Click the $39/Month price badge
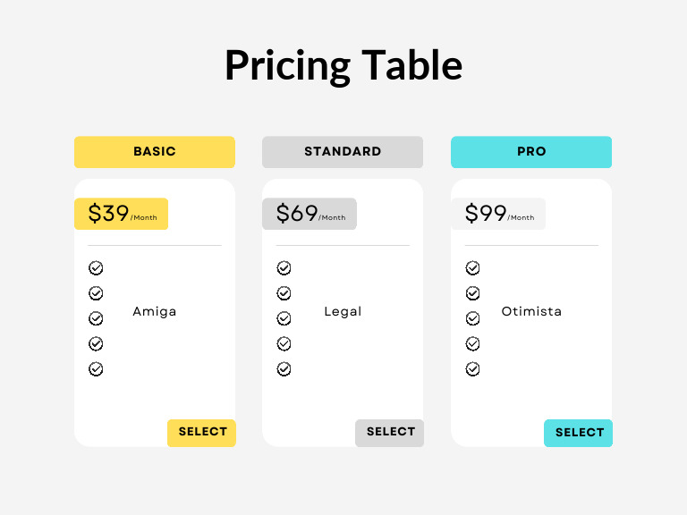This screenshot has width=687, height=515. pyautogui.click(x=121, y=214)
